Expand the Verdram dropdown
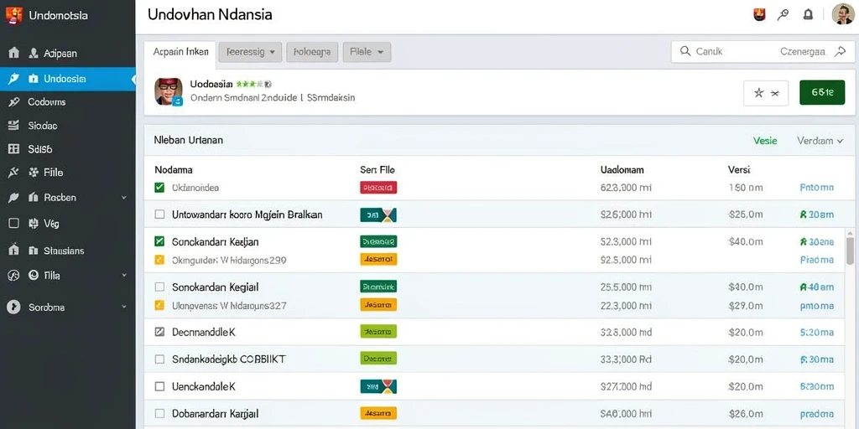859x429 pixels. 820,141
